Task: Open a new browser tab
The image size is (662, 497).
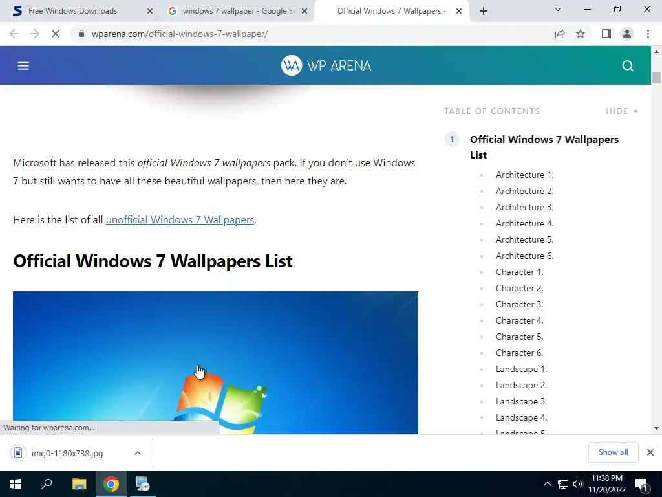Action: 484,11
